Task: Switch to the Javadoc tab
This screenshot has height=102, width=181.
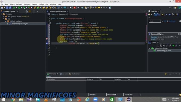Action: pos(64,74)
